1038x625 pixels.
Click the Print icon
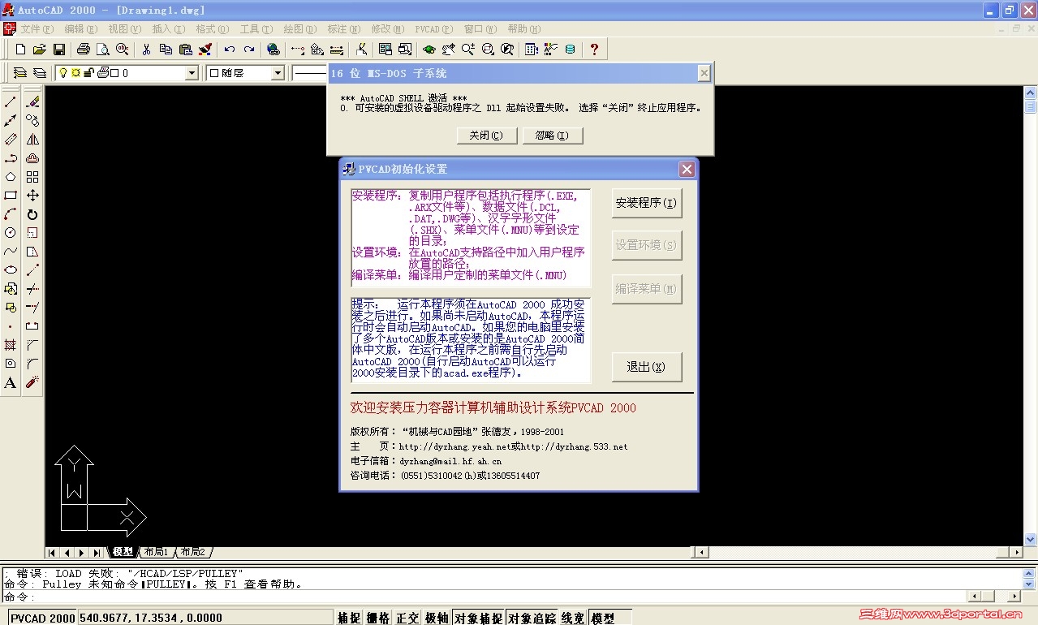coord(84,50)
